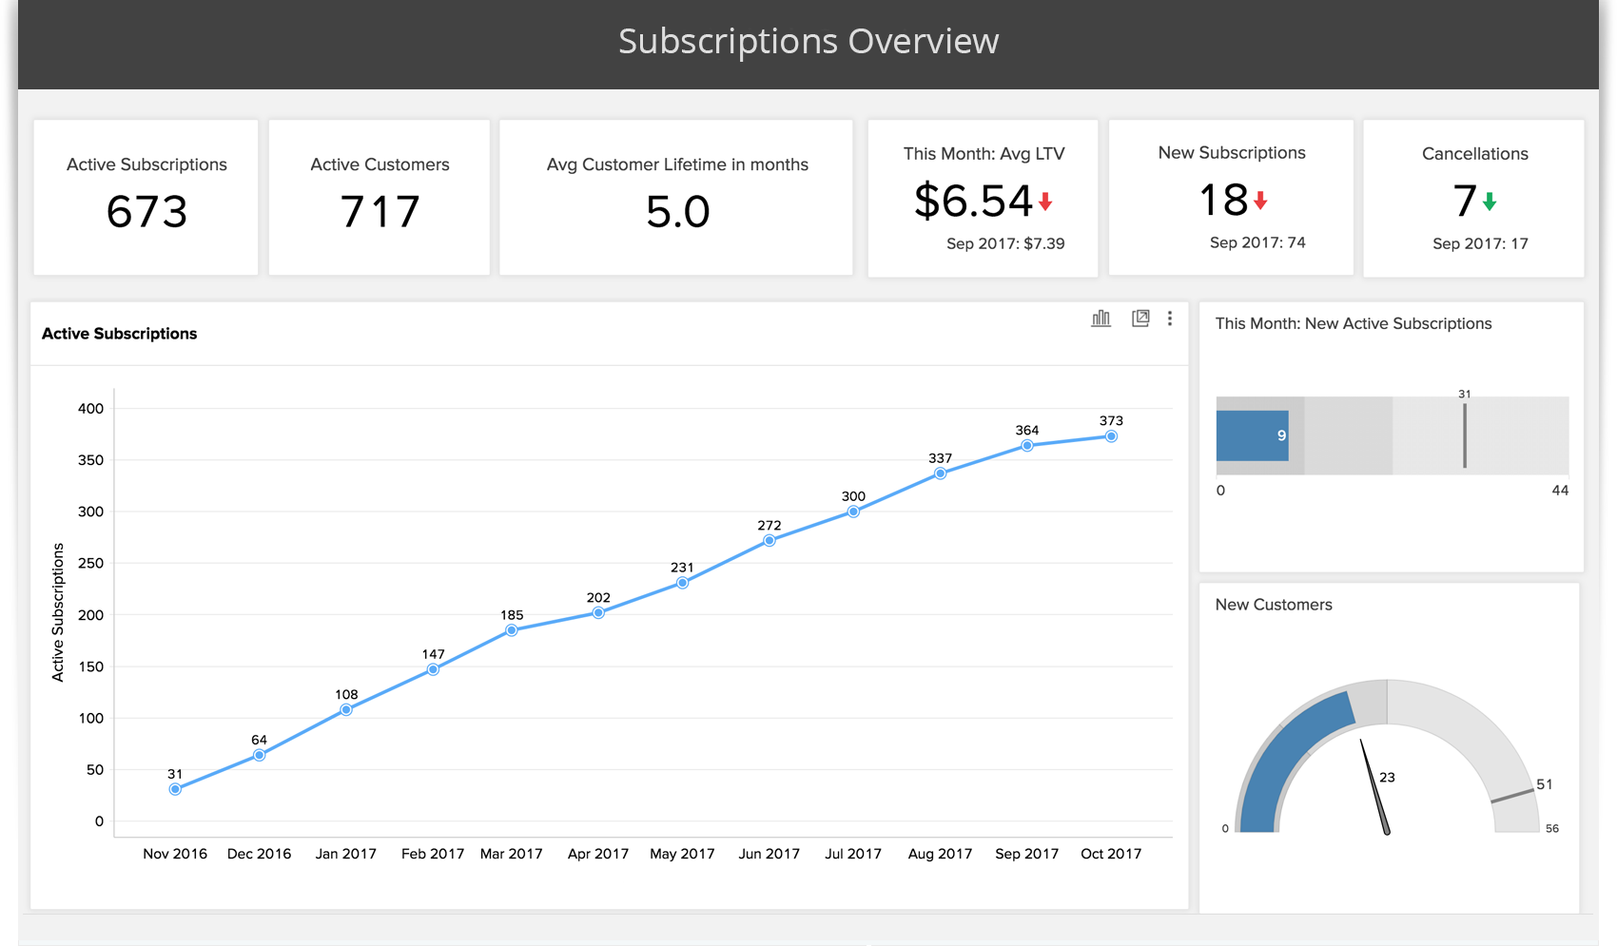Open the three-dot more options menu
The image size is (1617, 946).
(x=1170, y=319)
